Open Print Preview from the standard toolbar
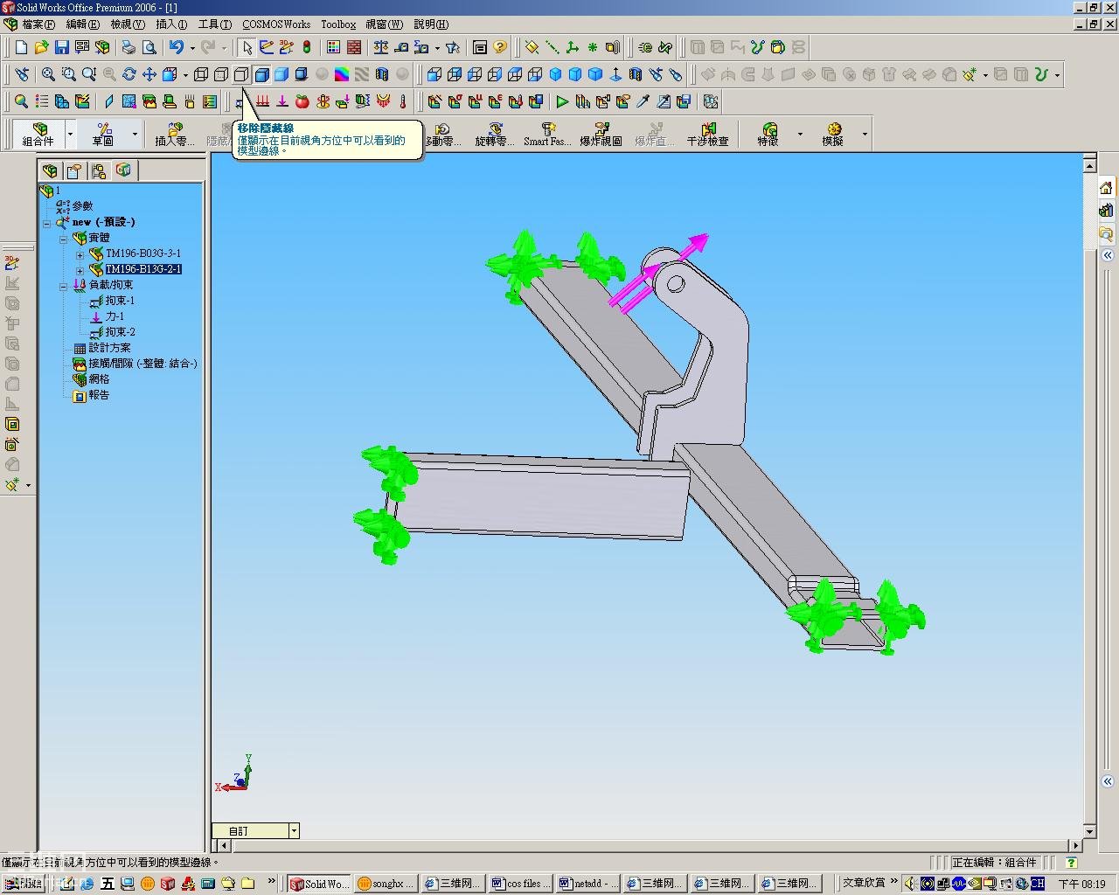The width and height of the screenshot is (1119, 895). [x=149, y=47]
